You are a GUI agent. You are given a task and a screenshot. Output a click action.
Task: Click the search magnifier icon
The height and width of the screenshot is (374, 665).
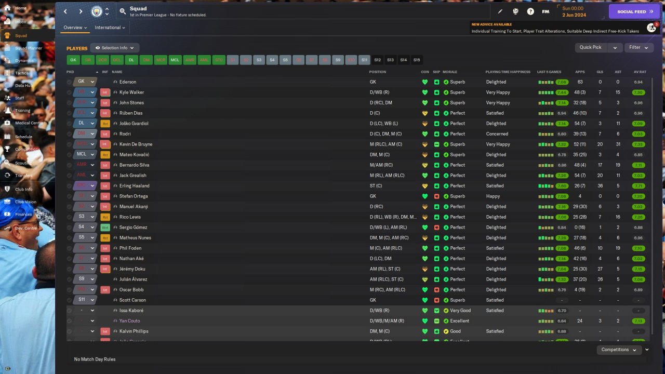pos(123,11)
